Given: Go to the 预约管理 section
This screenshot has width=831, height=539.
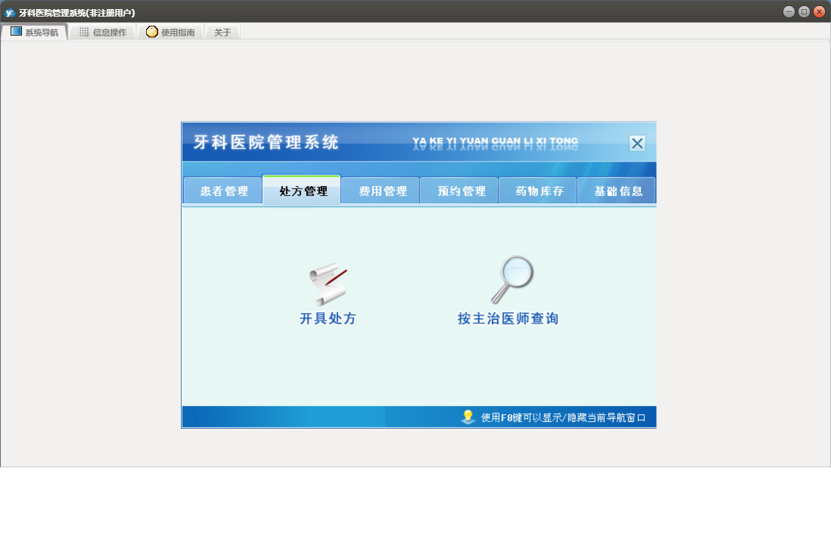Looking at the screenshot, I should 461,191.
